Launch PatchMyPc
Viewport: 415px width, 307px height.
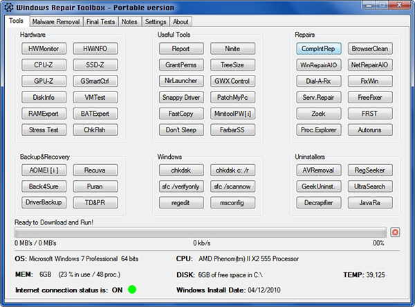pos(232,97)
